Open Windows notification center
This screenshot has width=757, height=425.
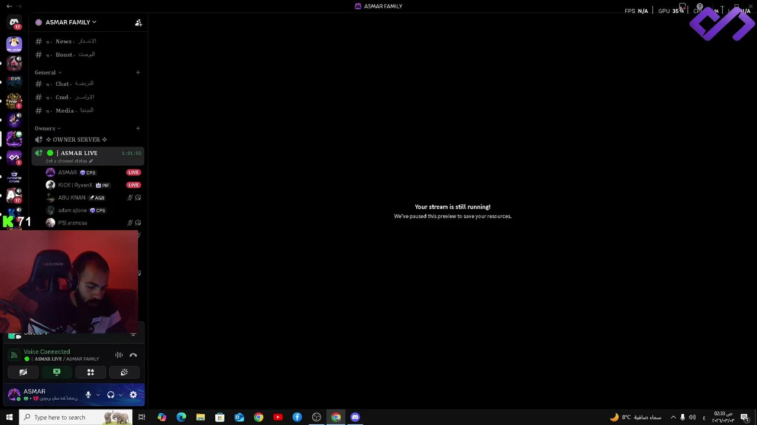click(x=745, y=417)
